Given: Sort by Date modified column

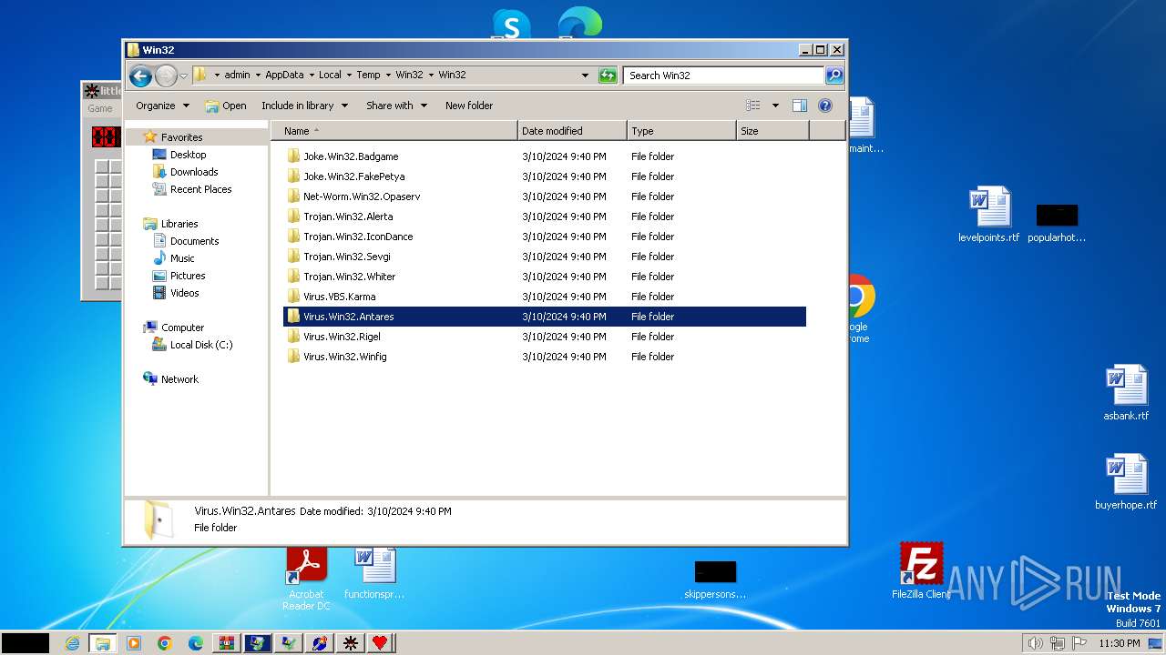Looking at the screenshot, I should coord(572,131).
